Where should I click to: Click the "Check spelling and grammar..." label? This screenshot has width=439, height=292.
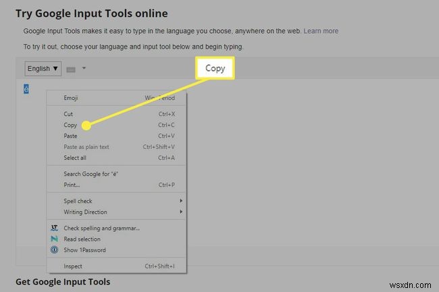pyautogui.click(x=101, y=229)
